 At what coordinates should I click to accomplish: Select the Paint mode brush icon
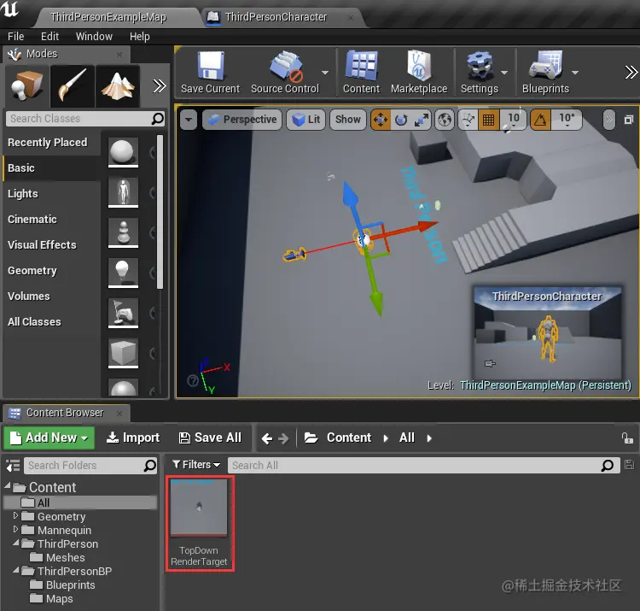click(73, 85)
